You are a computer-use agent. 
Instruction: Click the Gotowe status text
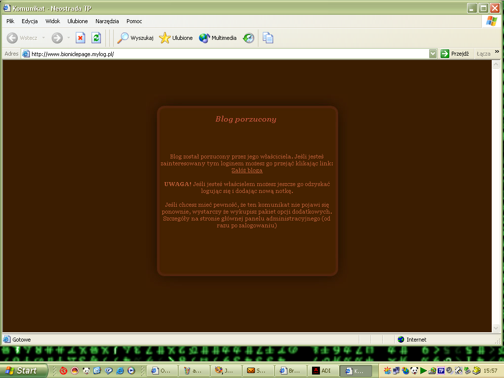(22, 340)
